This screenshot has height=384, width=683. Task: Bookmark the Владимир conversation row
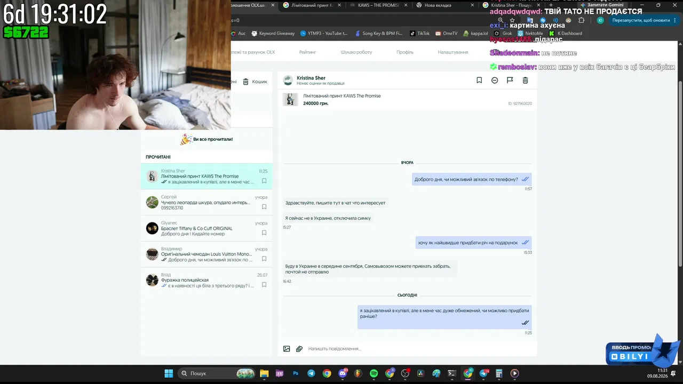[x=264, y=259]
